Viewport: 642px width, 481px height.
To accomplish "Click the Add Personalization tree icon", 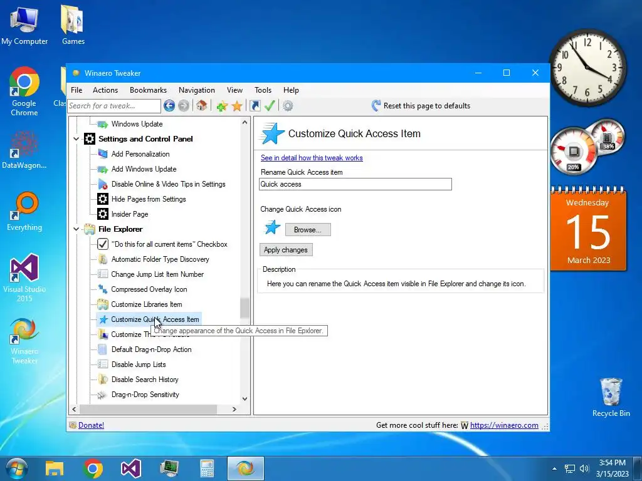I will (x=103, y=154).
